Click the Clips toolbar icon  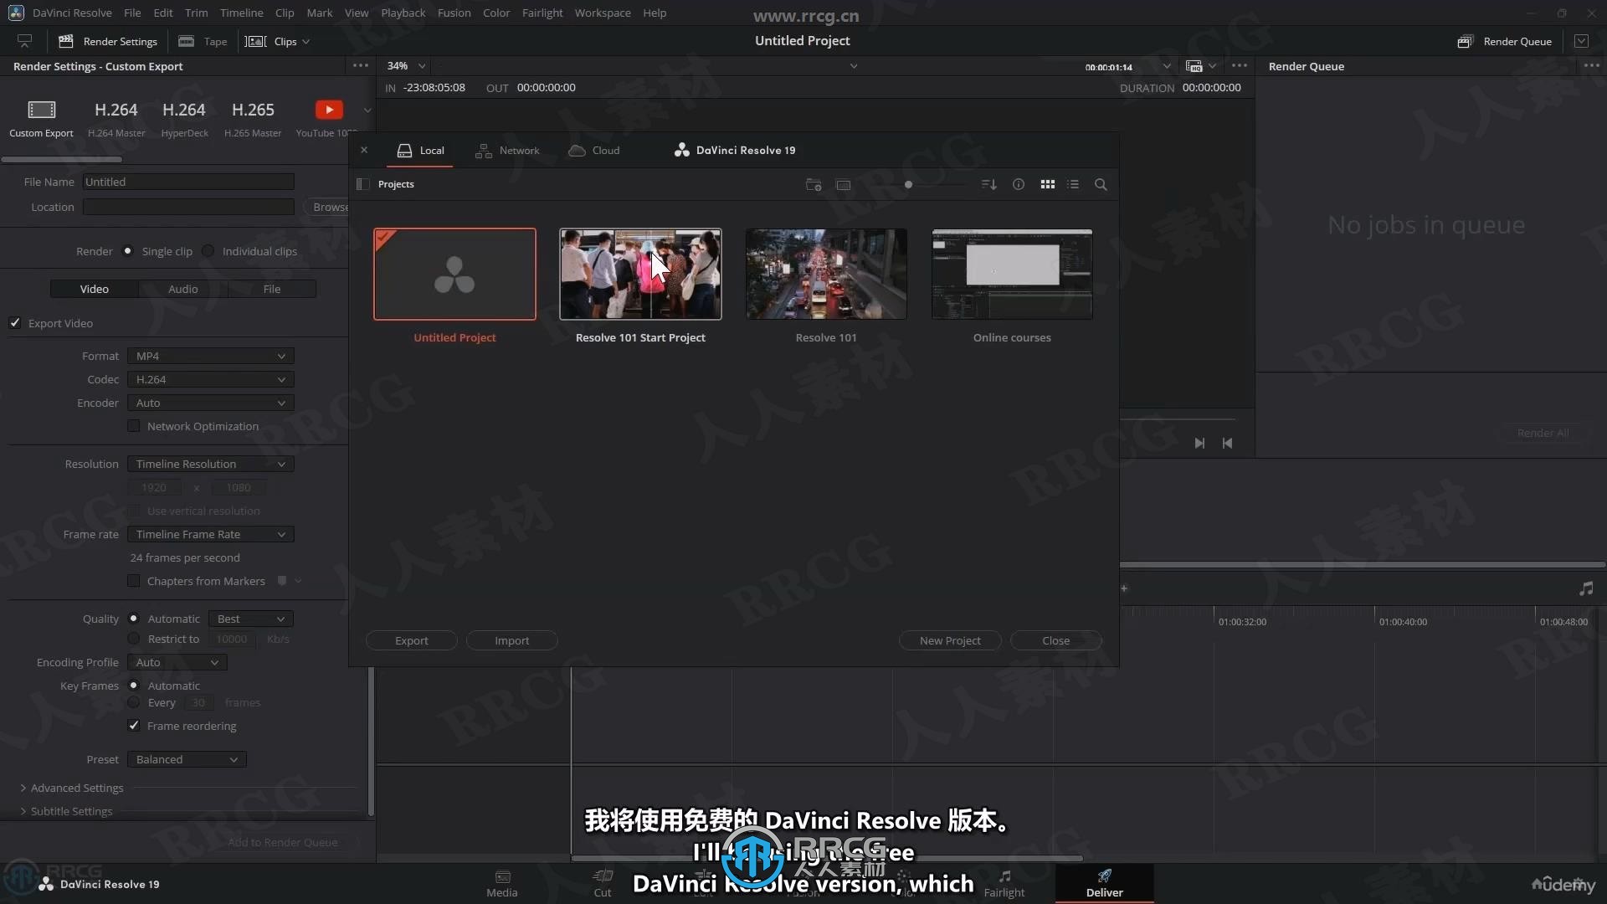pyautogui.click(x=255, y=41)
